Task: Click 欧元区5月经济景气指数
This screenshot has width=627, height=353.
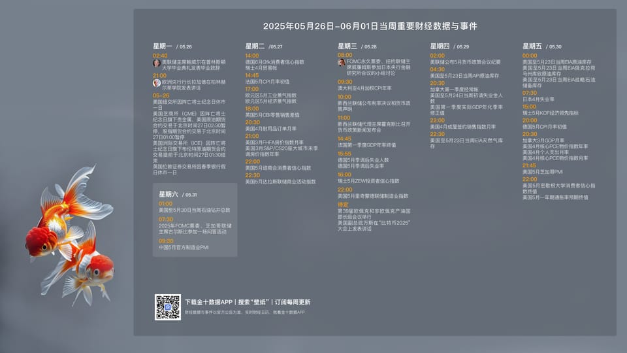Action: tap(270, 101)
